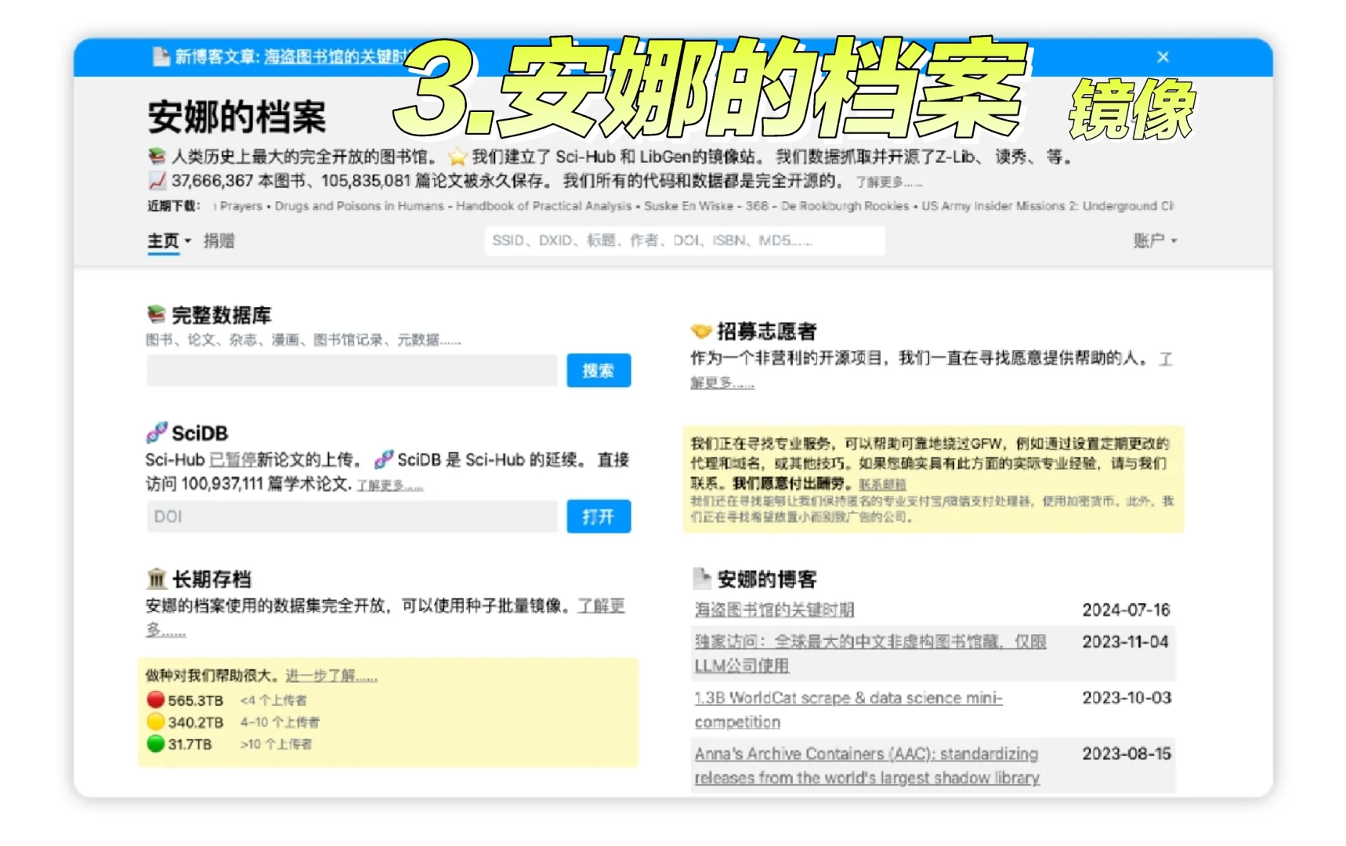The height and width of the screenshot is (846, 1346).
Task: Open the 主页 dropdown menu
Action: coord(168,241)
